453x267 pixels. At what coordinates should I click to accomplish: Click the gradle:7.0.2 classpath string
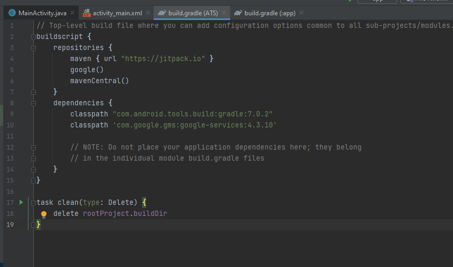click(x=193, y=114)
